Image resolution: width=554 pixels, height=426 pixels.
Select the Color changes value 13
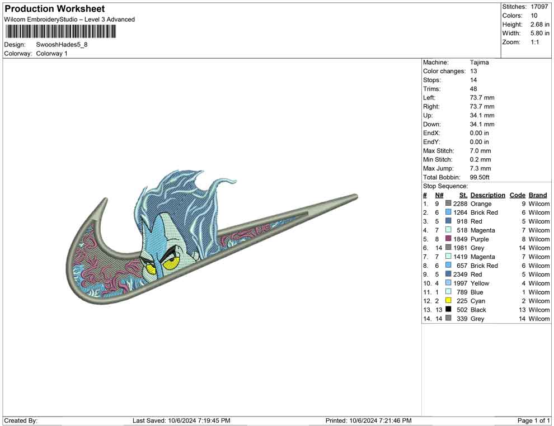coord(473,71)
